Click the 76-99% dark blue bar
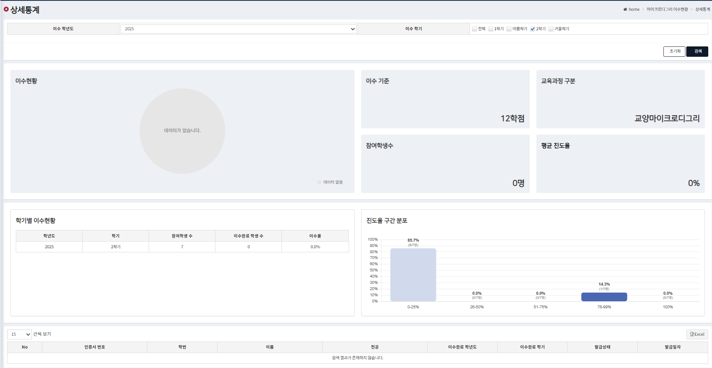712x368 pixels. tap(604, 297)
